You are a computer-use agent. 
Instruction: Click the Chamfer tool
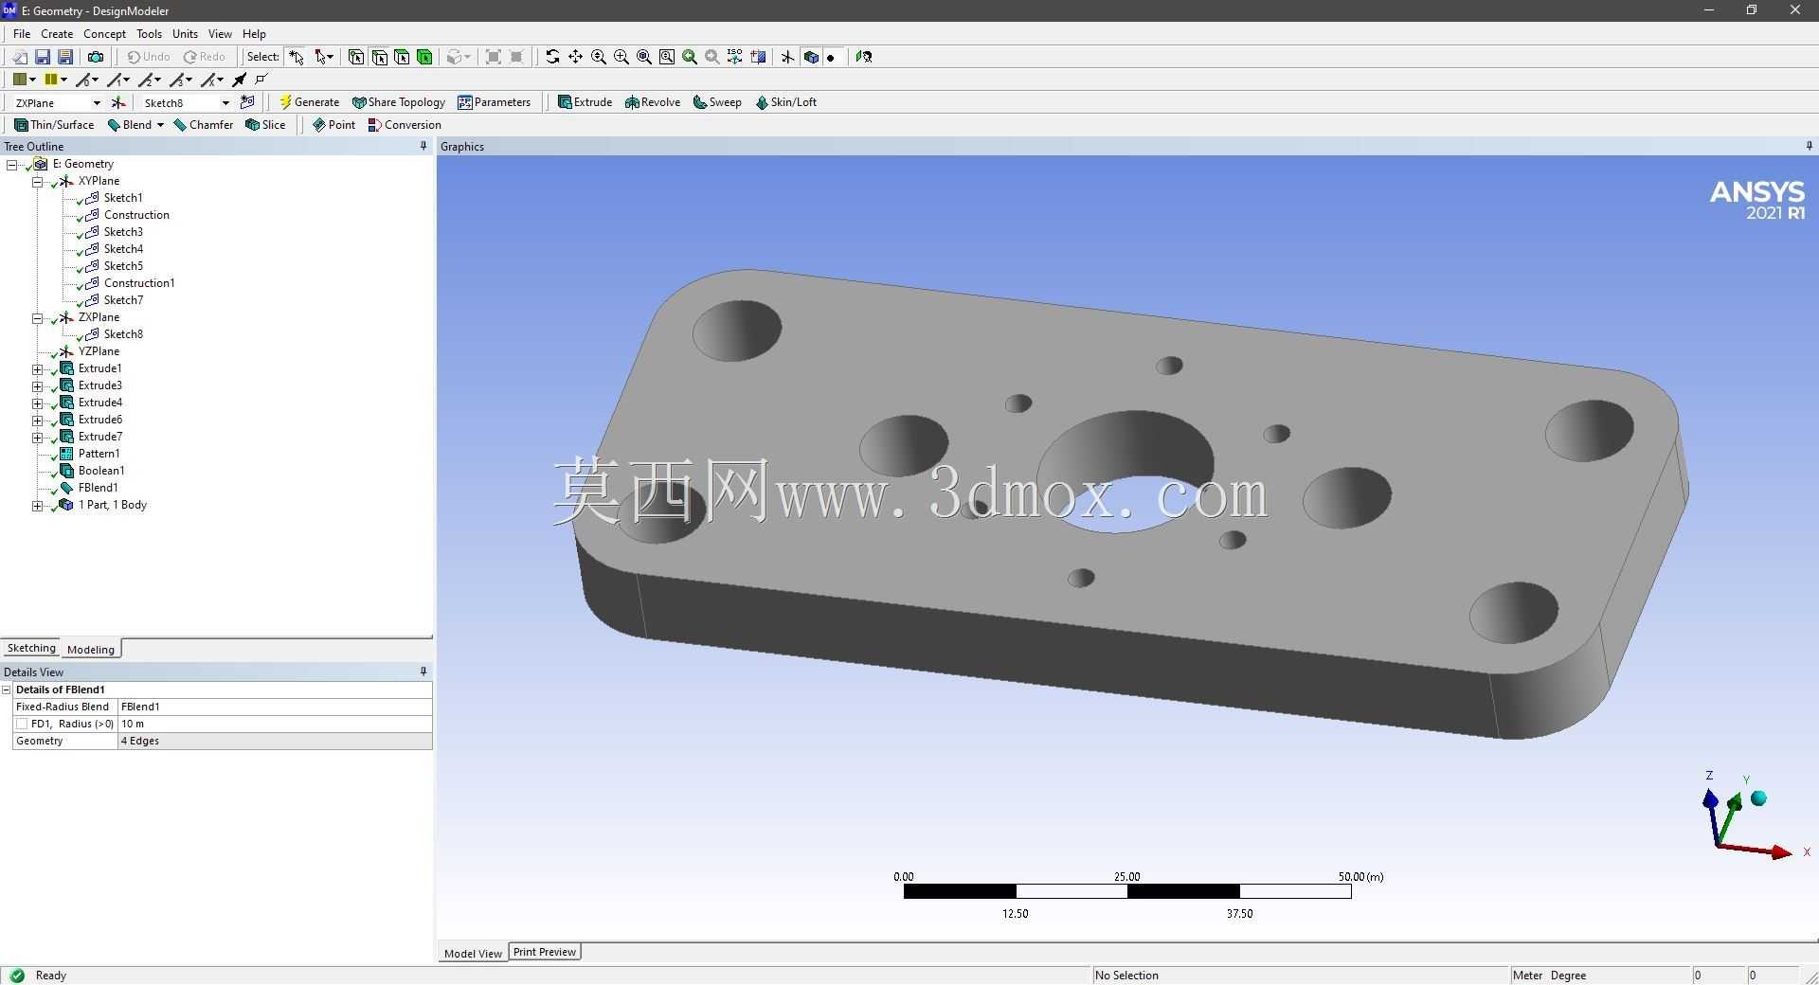pyautogui.click(x=203, y=125)
